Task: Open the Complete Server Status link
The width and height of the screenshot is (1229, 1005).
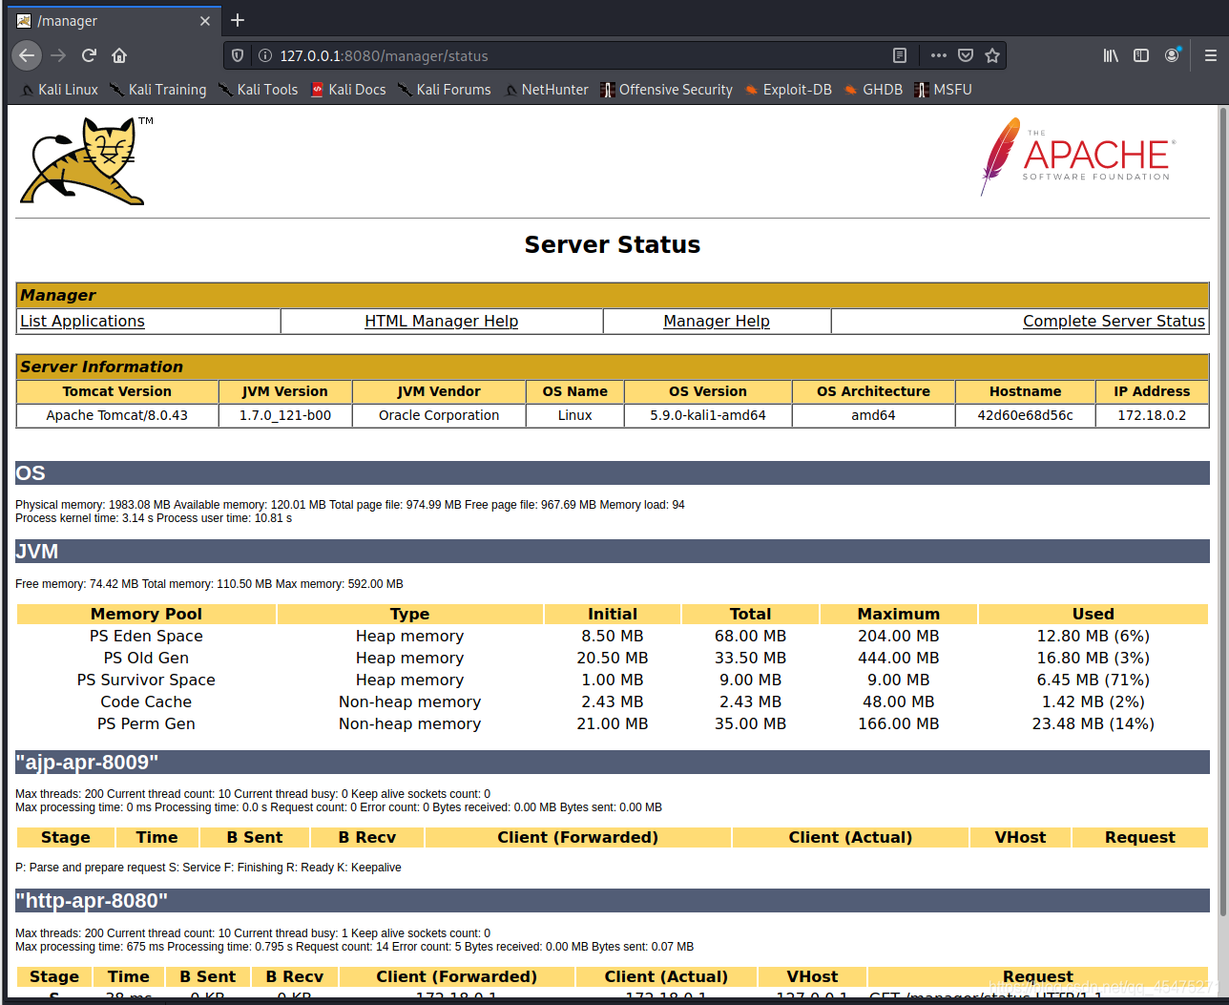Action: (1114, 322)
